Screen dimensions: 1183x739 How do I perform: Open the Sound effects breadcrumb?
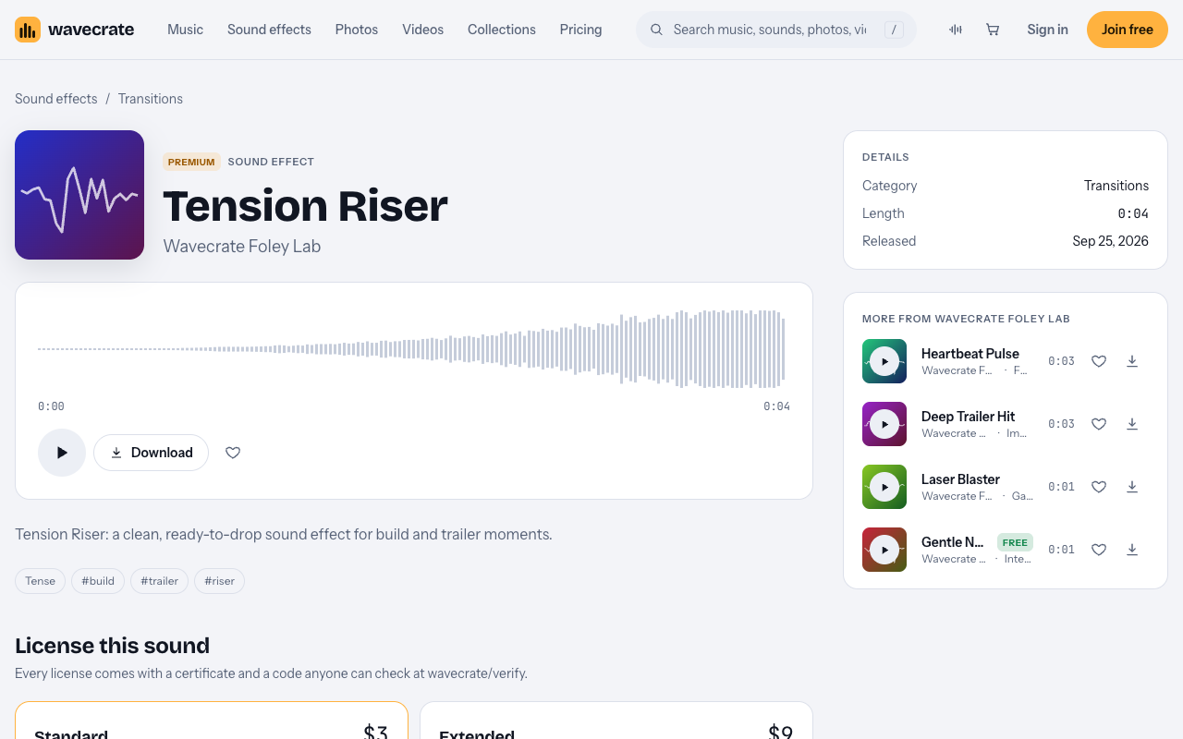[x=56, y=99]
